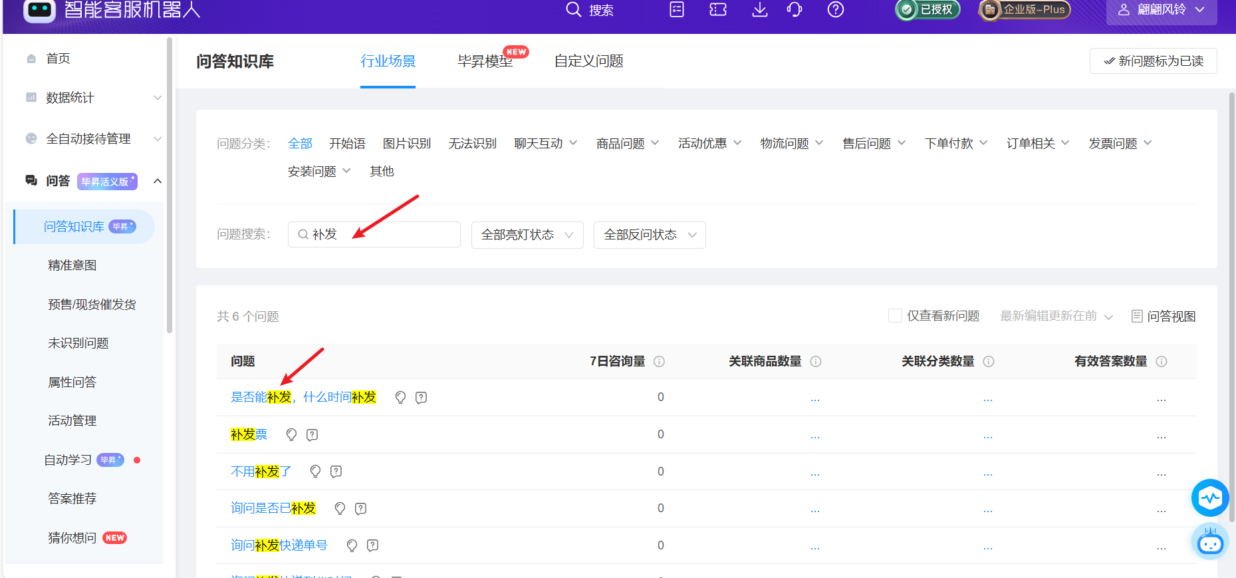Click info icon beside 有效答案数量 header
The height and width of the screenshot is (578, 1236).
[x=1162, y=361]
